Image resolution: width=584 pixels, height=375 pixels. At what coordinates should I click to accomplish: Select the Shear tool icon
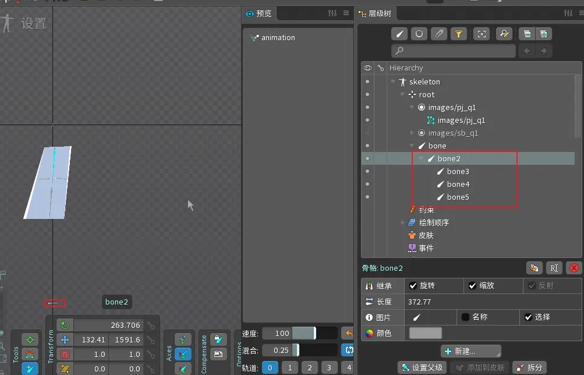coord(65,369)
